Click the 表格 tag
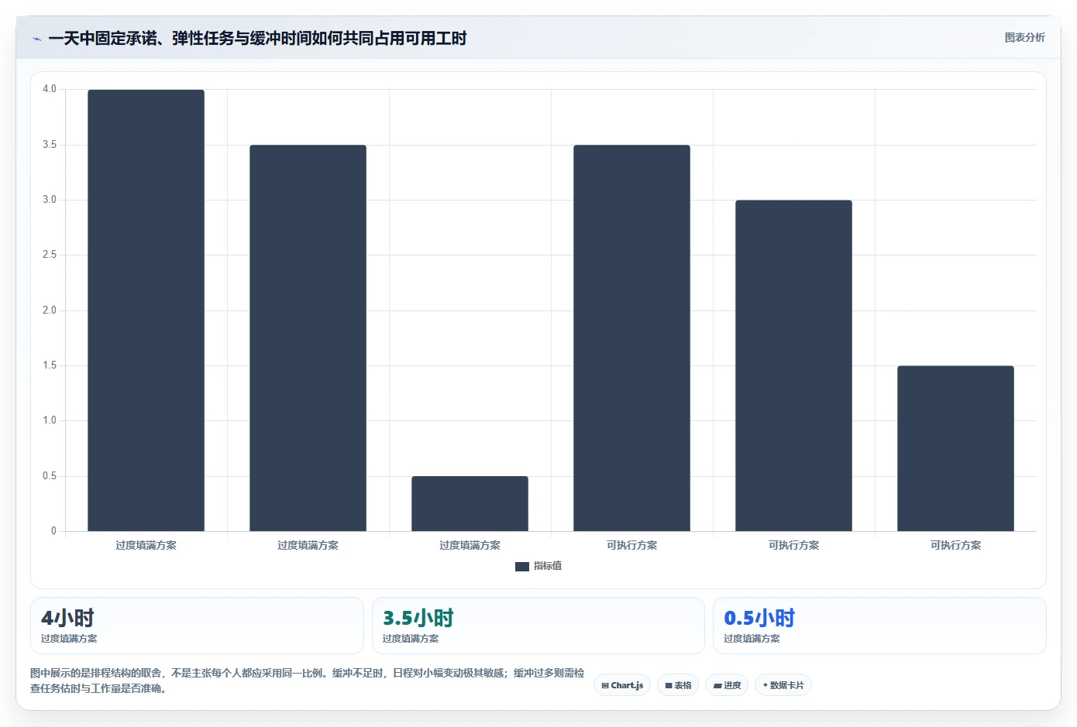1077x727 pixels. [x=678, y=685]
